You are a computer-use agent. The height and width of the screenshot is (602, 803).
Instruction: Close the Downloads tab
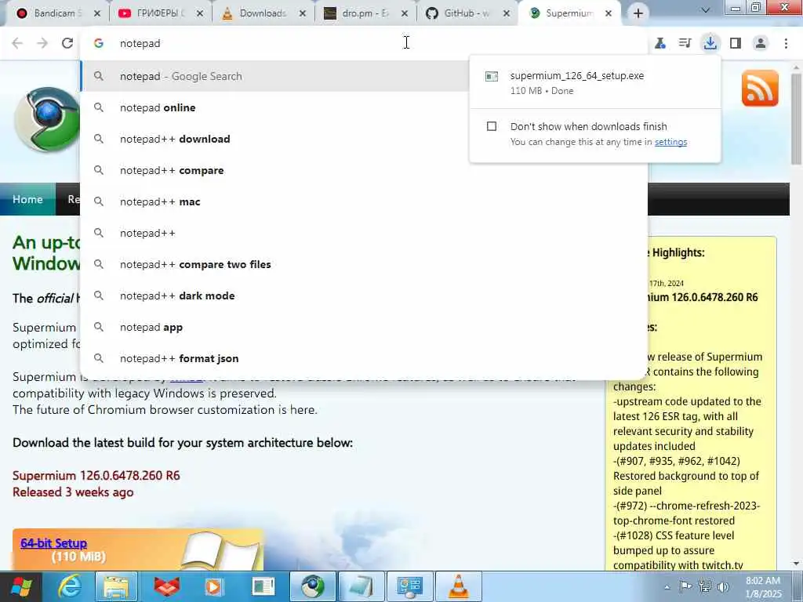coord(302,14)
